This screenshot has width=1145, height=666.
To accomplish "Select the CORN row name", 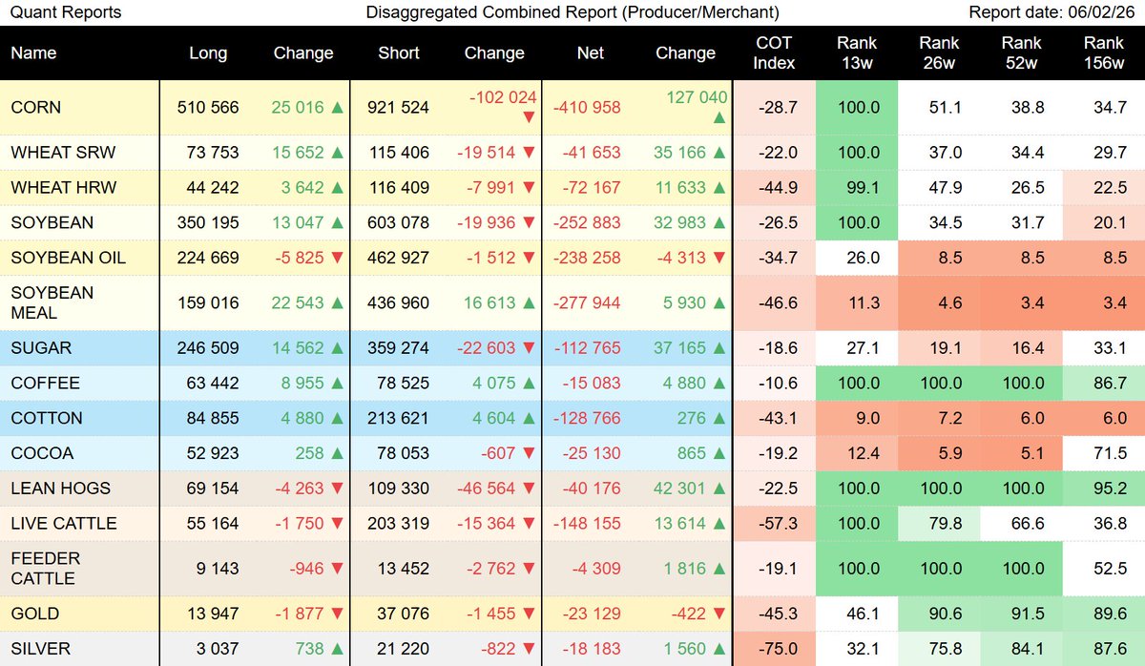I will point(35,108).
